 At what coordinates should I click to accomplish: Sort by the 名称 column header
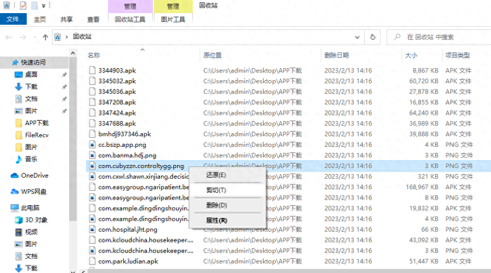pos(94,56)
